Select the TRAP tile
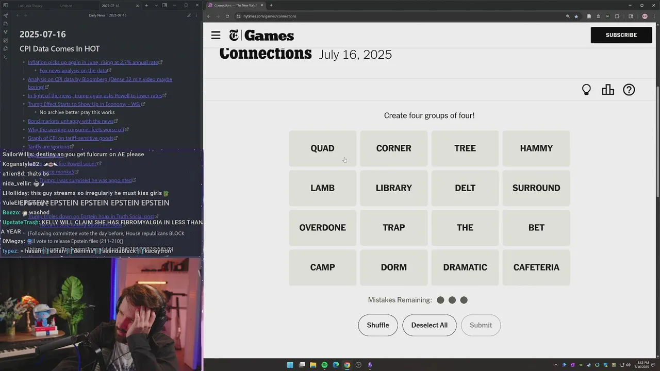 pyautogui.click(x=394, y=228)
